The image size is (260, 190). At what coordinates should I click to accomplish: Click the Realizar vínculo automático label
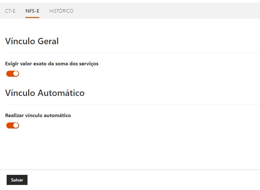pyautogui.click(x=38, y=116)
